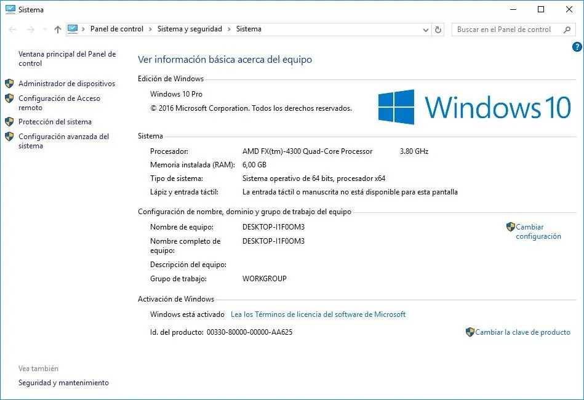Click the shield icon next to 'Cambiar configuración'

[x=511, y=227]
